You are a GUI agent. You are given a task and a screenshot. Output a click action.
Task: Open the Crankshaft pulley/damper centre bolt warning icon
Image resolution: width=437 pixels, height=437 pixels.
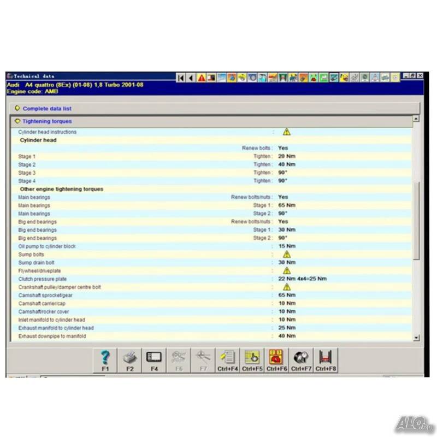[x=286, y=287]
